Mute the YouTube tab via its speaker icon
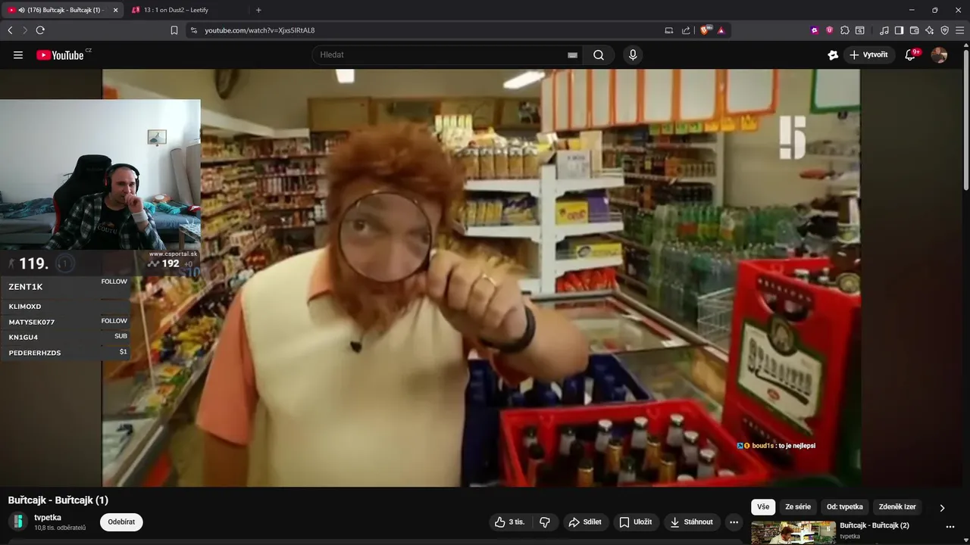This screenshot has height=545, width=970. 21,10
